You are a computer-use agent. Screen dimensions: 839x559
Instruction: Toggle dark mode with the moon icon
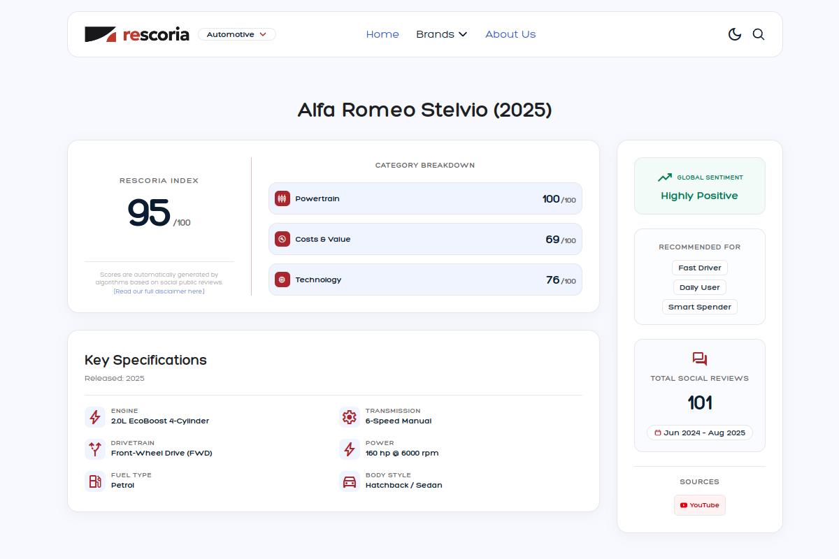[x=735, y=34]
